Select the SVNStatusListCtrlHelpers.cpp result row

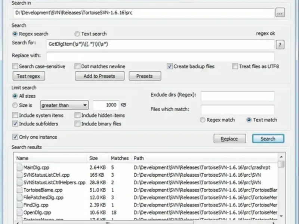[x=146, y=182]
